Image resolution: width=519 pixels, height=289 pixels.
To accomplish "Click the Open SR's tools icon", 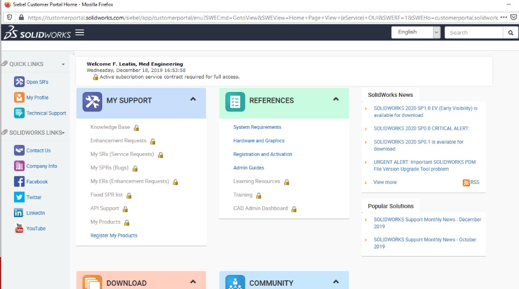I will [19, 82].
